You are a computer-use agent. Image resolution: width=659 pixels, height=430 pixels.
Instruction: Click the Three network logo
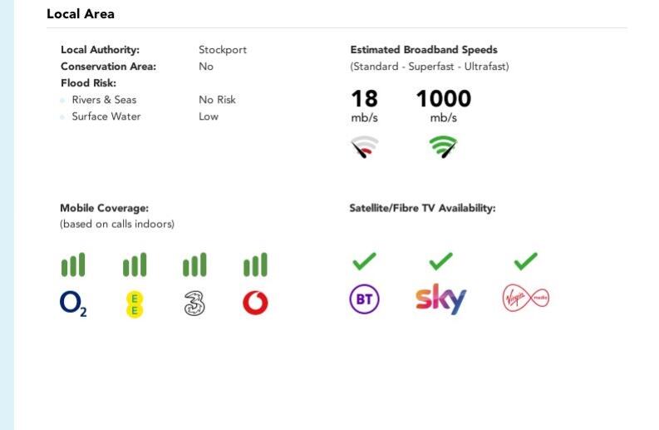tap(194, 304)
